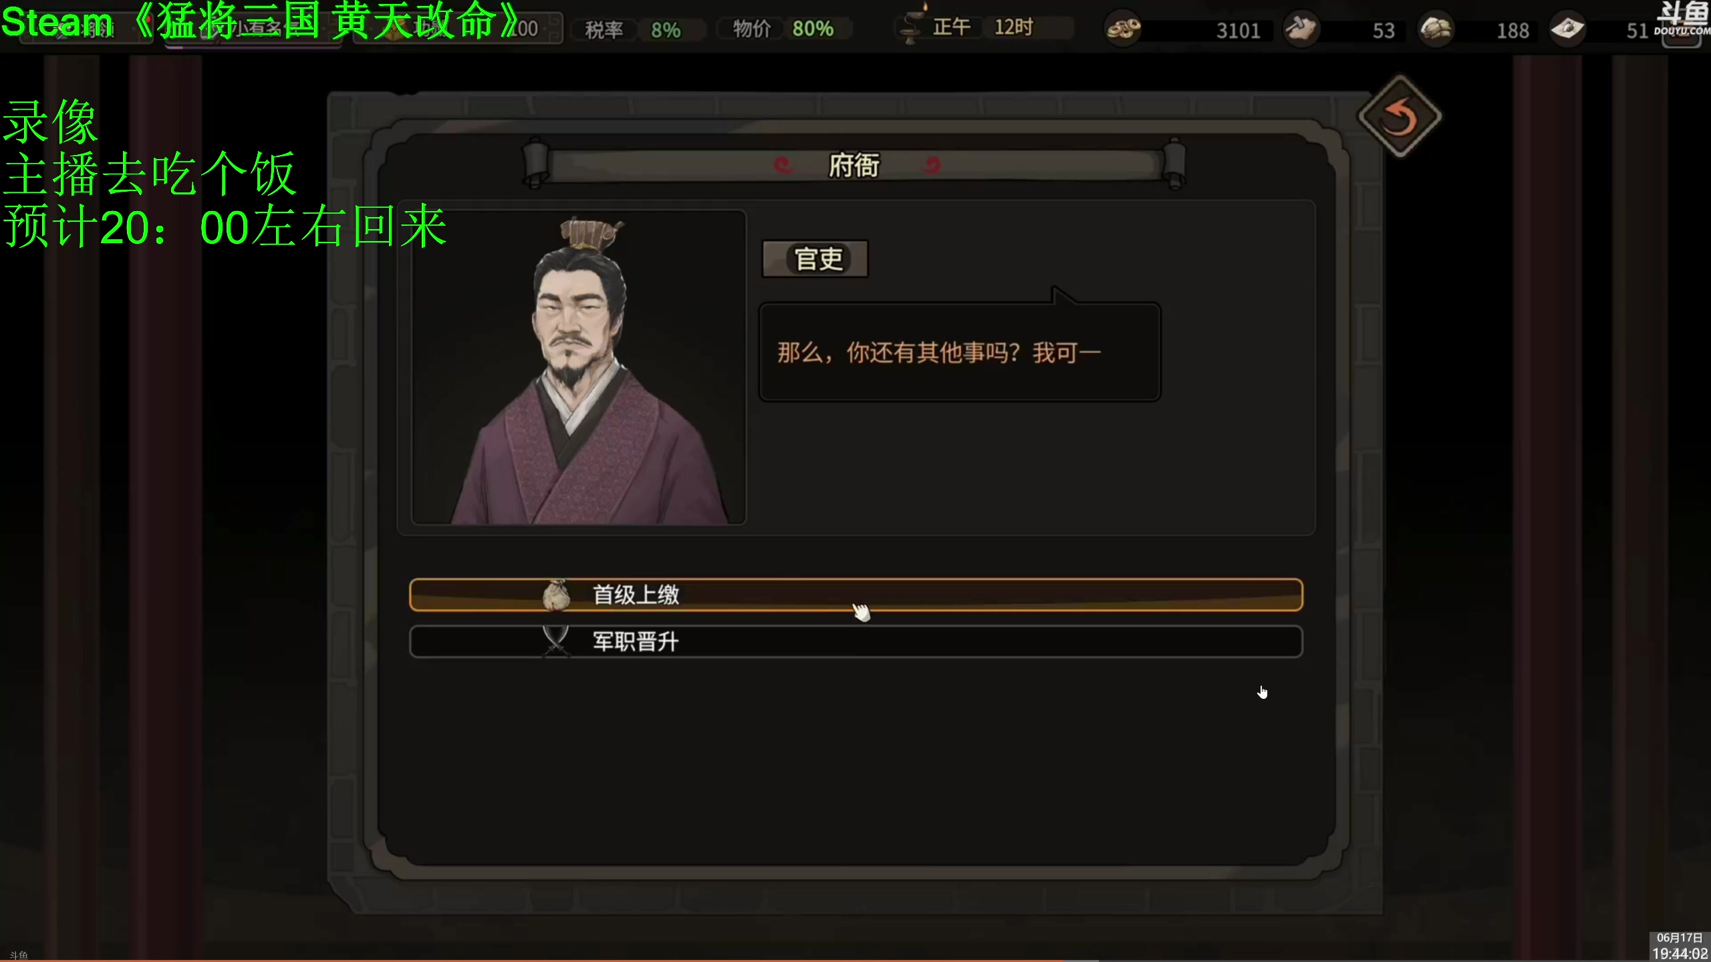Click the 3101 gold amount

click(1238, 30)
